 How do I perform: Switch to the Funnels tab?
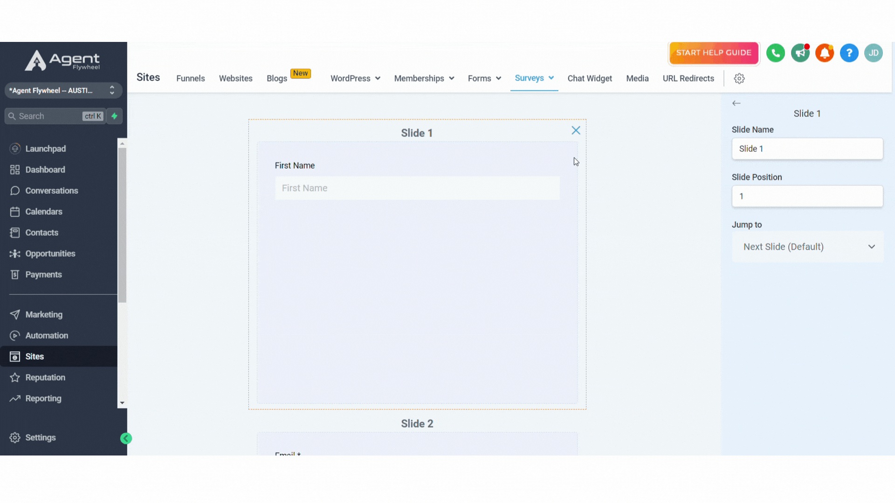(190, 78)
